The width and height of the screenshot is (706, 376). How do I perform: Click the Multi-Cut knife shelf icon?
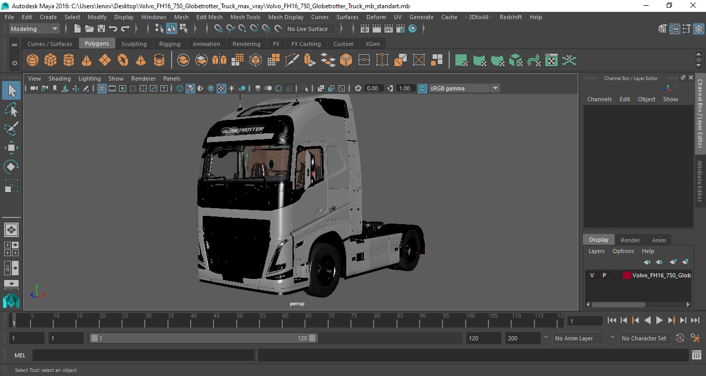point(292,60)
